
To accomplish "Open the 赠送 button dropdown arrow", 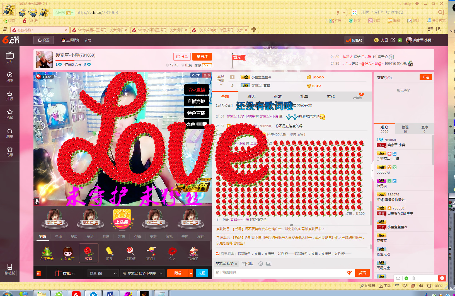I will 191,273.
